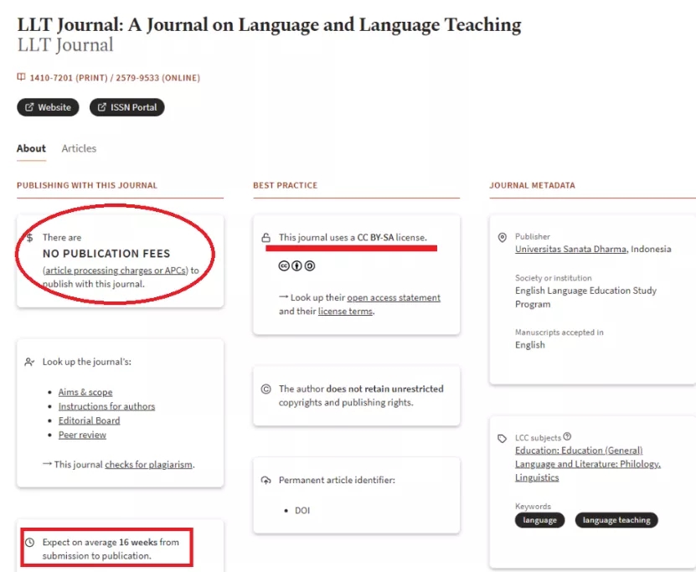Click the checks for plagiarism link
The image size is (696, 572).
click(x=149, y=465)
